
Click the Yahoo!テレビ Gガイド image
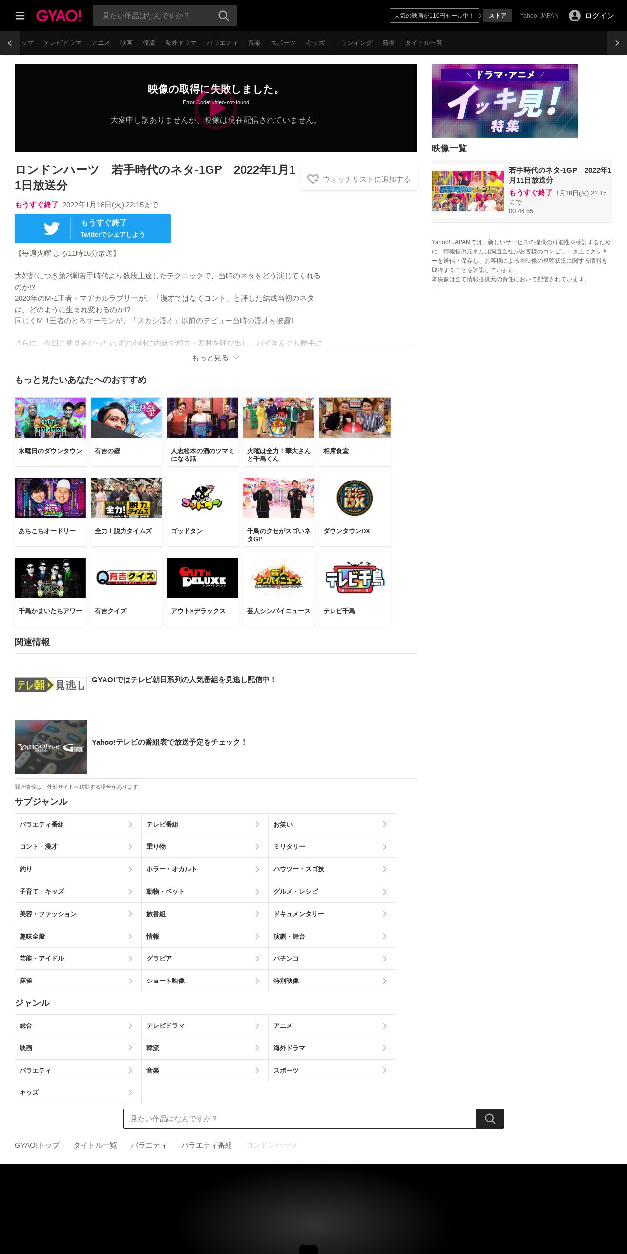click(x=51, y=747)
